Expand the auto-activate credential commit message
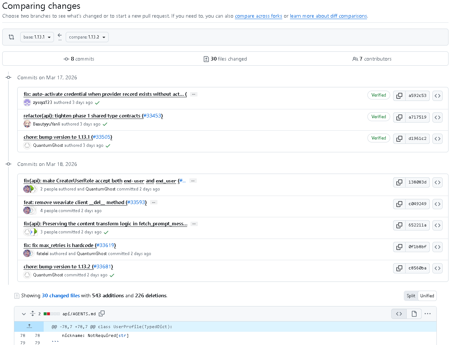Image resolution: width=450 pixels, height=345 pixels. (x=193, y=94)
